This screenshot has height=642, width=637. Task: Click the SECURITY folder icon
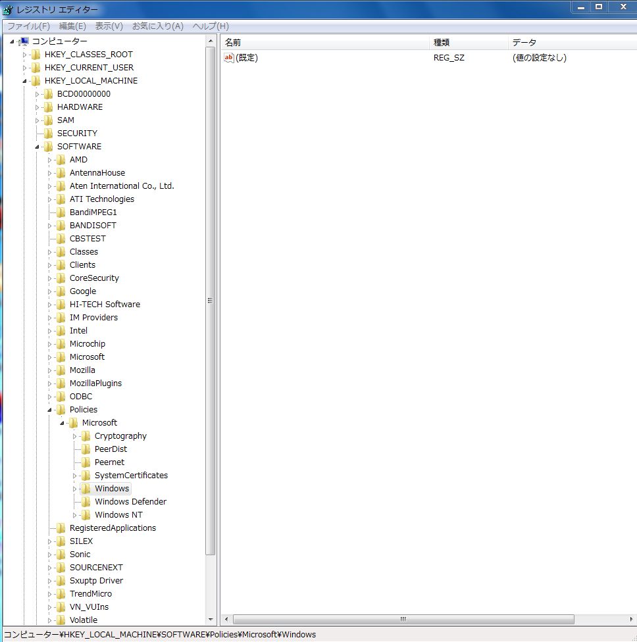coord(49,133)
